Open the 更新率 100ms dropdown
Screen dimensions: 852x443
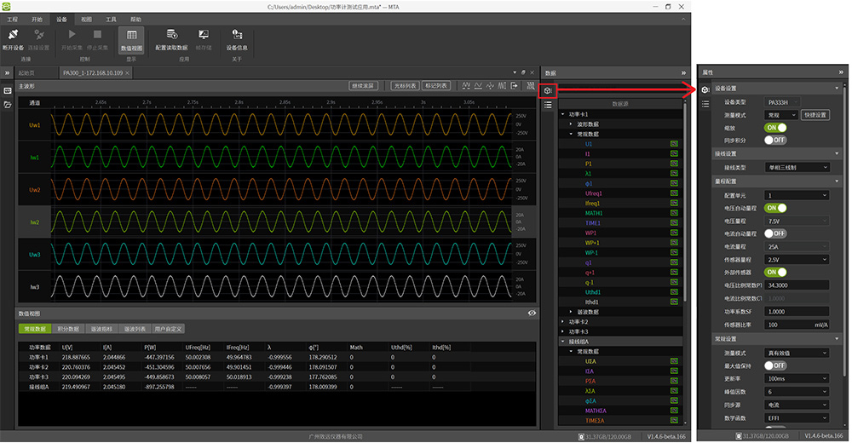coord(797,377)
